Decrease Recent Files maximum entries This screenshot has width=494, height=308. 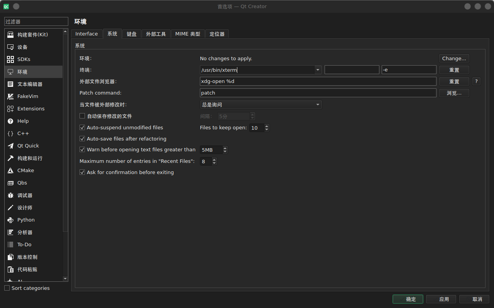(214, 163)
